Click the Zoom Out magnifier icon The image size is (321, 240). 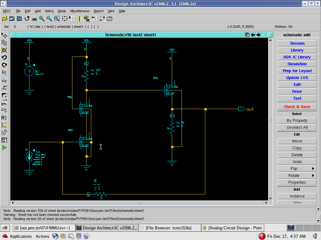click(x=49, y=19)
